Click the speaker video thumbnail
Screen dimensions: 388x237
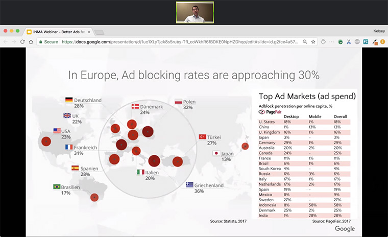click(195, 12)
